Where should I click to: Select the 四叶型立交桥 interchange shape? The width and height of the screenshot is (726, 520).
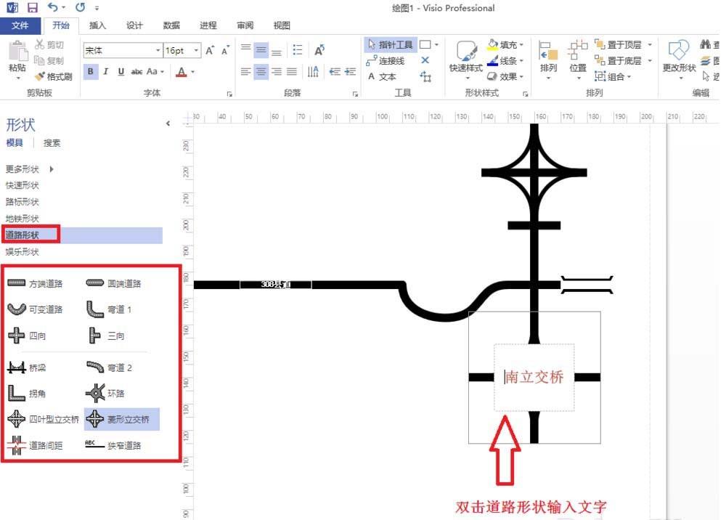coord(44,419)
